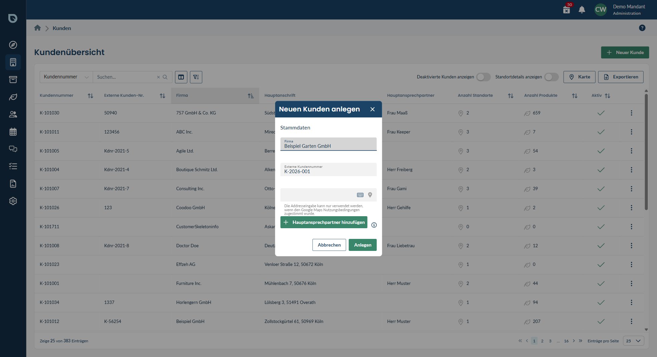Open the task checklist sidebar icon
Screen dimensions: 657x357
[x=13, y=166]
